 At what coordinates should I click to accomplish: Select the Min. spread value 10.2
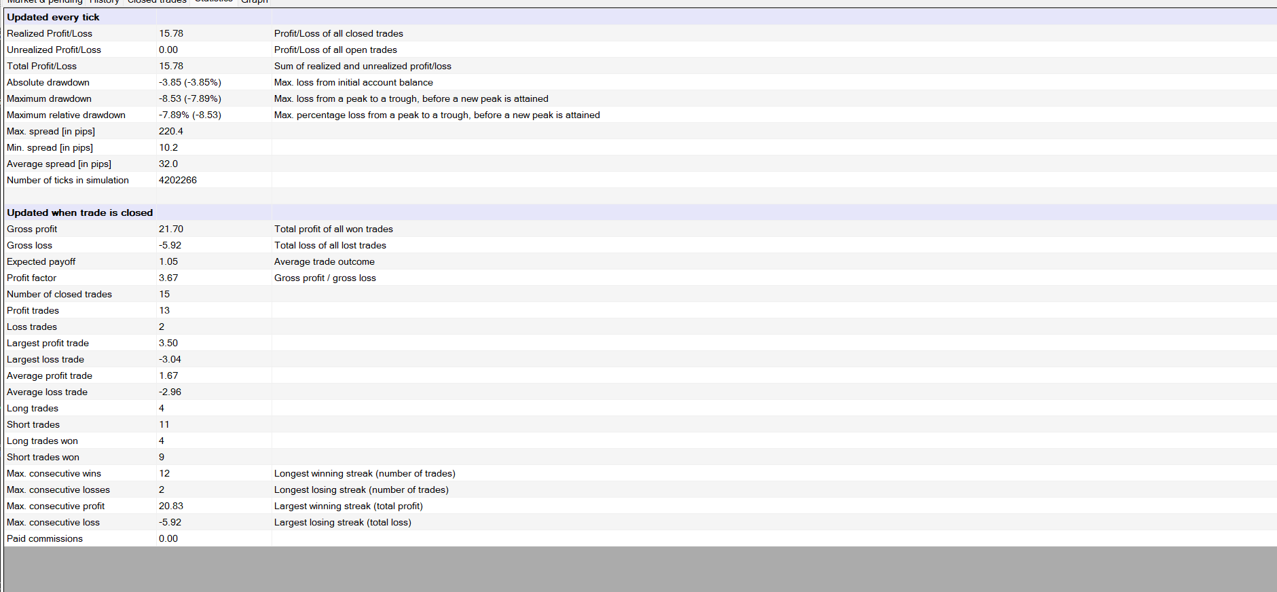point(168,147)
